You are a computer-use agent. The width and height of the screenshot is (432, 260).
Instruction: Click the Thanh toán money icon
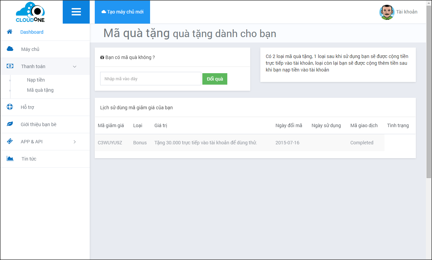coord(10,66)
